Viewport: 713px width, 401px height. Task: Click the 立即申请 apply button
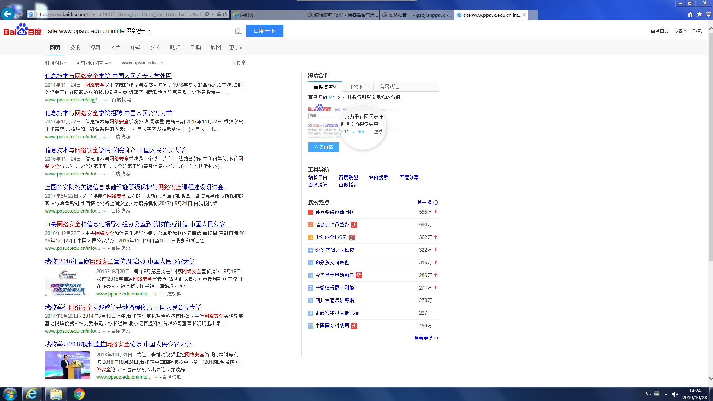click(x=323, y=147)
